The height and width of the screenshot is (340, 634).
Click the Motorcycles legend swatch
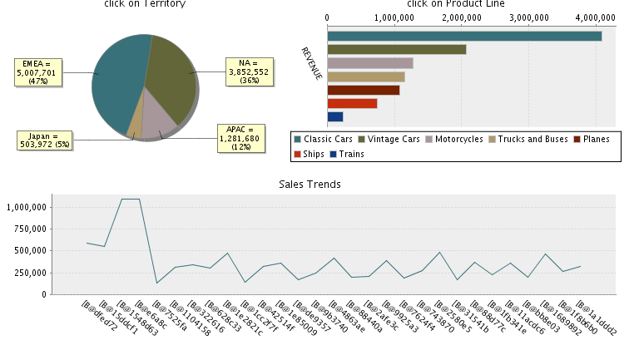(429, 139)
